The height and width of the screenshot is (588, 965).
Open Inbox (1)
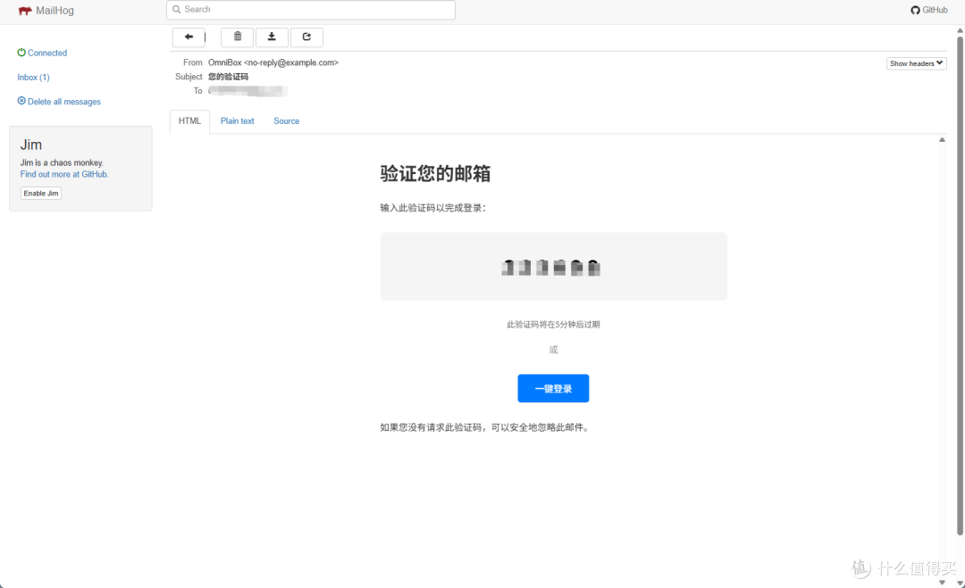coord(33,78)
